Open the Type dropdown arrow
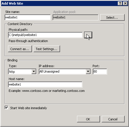Viewport: 129px width, 127px height. tap(34, 71)
